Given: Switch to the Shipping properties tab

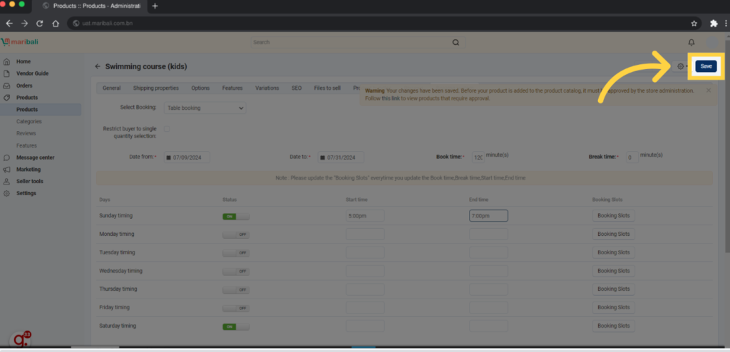Looking at the screenshot, I should pyautogui.click(x=155, y=88).
